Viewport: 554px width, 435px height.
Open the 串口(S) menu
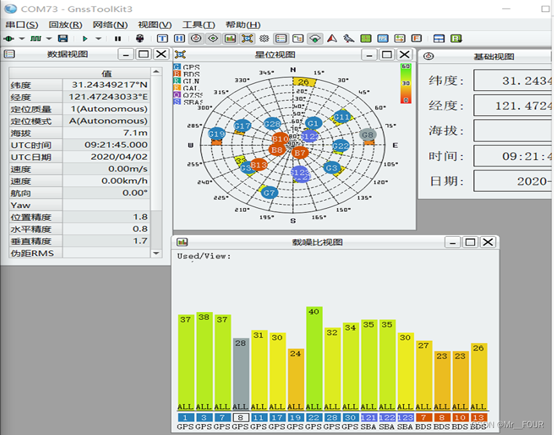click(22, 25)
